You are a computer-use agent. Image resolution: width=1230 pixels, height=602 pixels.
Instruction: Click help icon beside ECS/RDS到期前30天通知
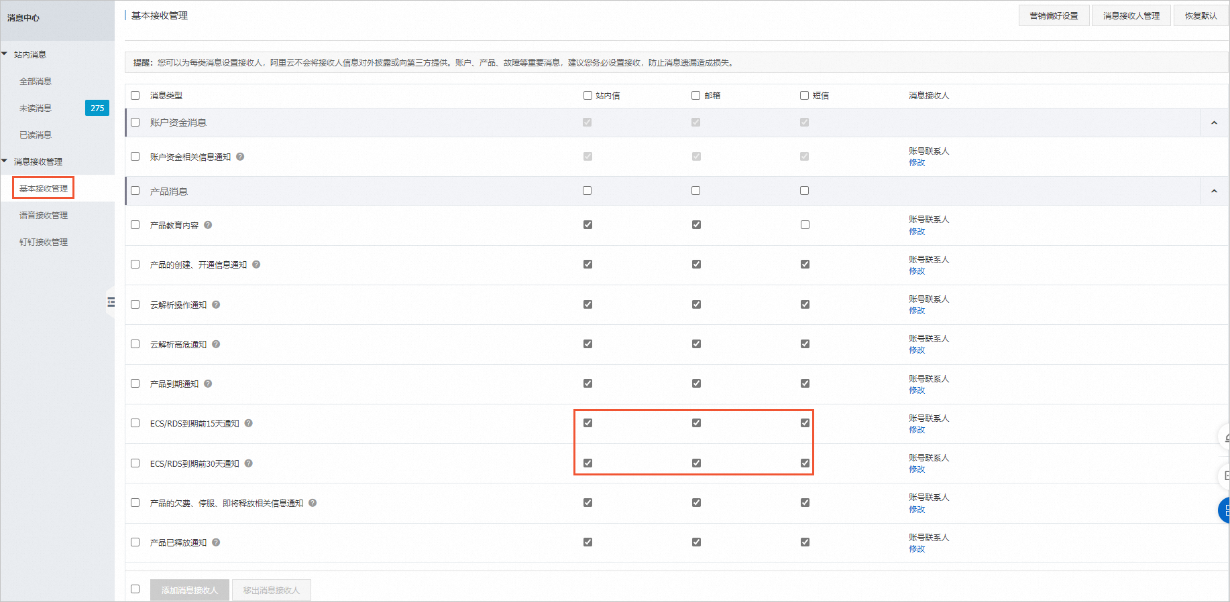tap(248, 463)
